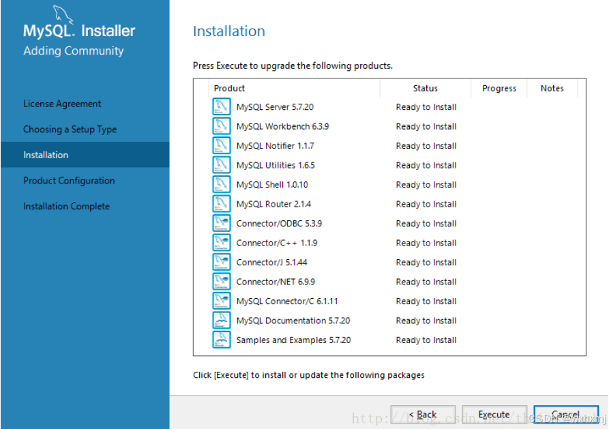
Task: Open the Product Configuration step
Action: [x=69, y=181]
